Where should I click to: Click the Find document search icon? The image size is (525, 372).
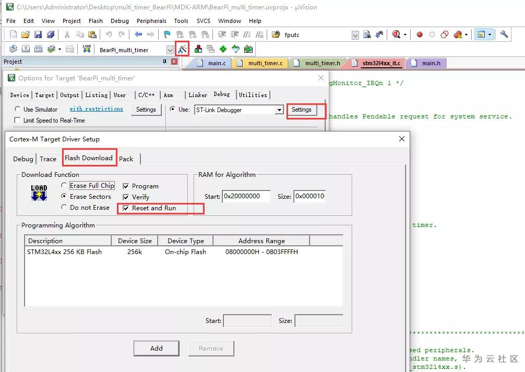click(367, 34)
